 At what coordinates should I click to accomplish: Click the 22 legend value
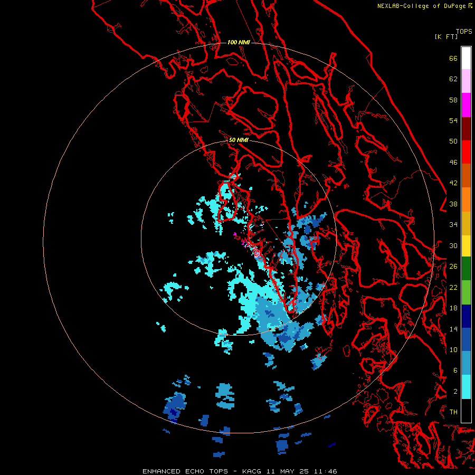(x=453, y=287)
